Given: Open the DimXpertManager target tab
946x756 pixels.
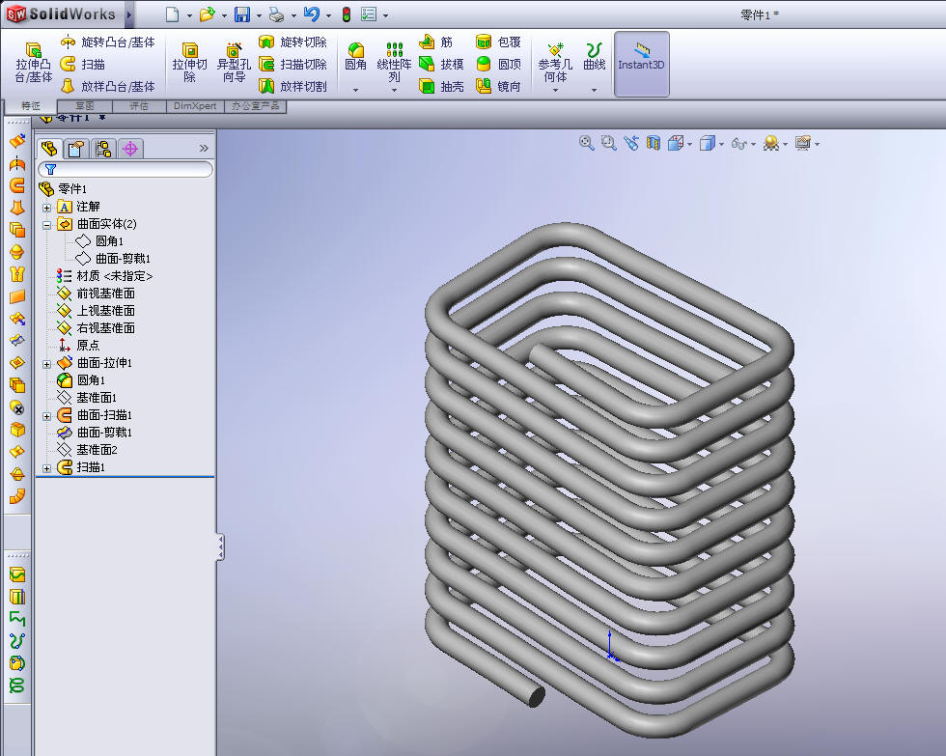Looking at the screenshot, I should [130, 149].
